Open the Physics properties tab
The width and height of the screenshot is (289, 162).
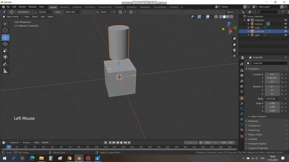tap(242, 114)
